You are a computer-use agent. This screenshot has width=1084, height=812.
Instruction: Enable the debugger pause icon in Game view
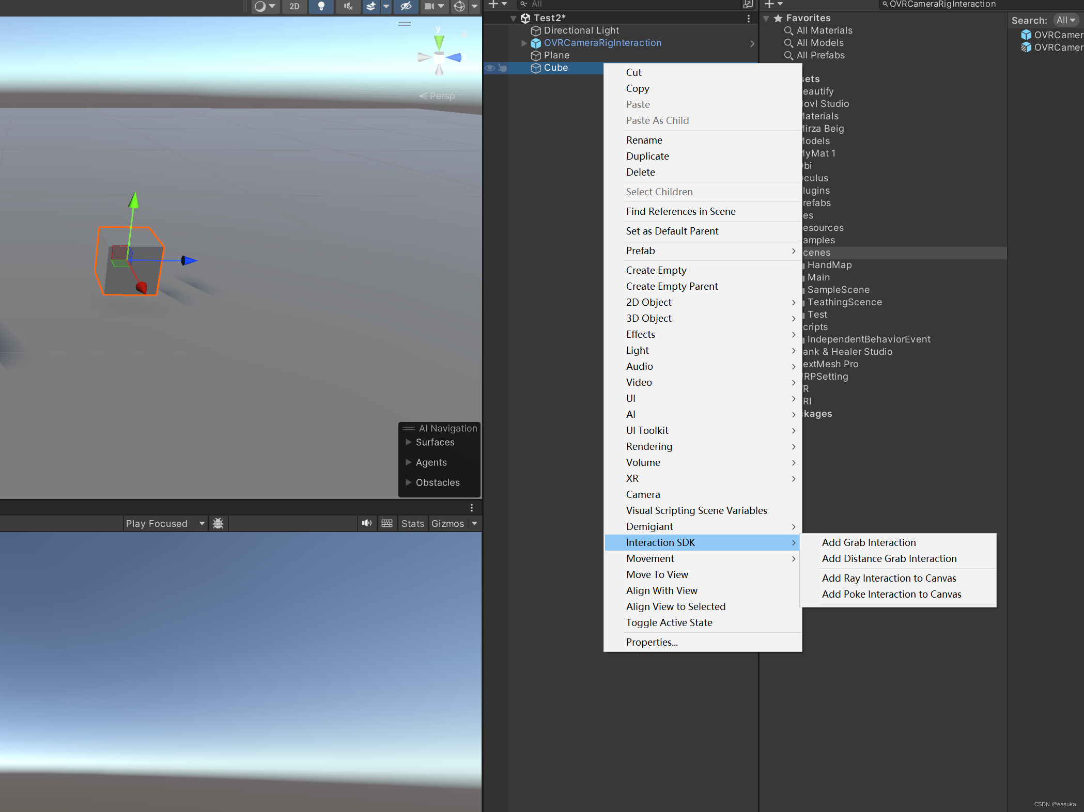[x=218, y=523]
